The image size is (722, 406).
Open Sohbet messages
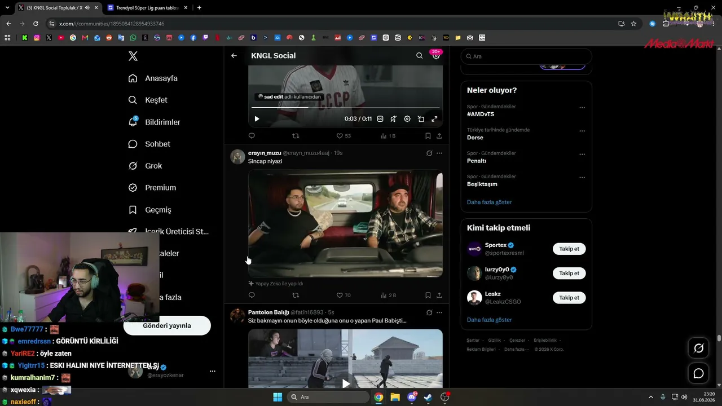point(149,144)
